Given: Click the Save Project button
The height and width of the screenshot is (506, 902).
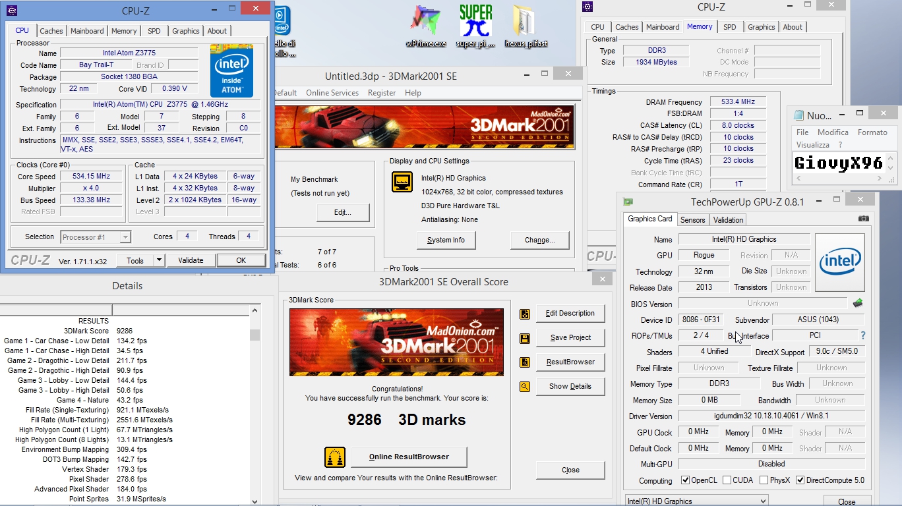Looking at the screenshot, I should (x=570, y=337).
